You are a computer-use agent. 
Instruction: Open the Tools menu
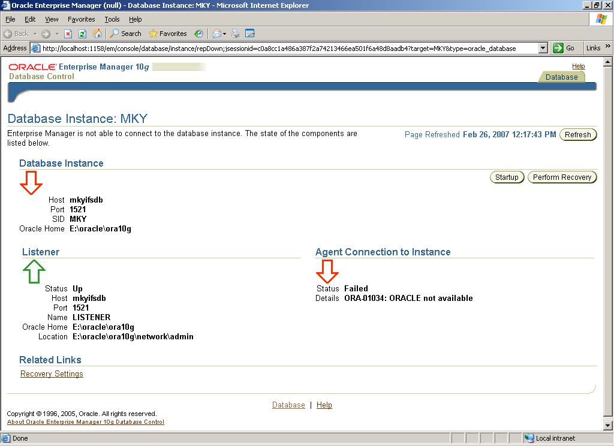(x=112, y=19)
